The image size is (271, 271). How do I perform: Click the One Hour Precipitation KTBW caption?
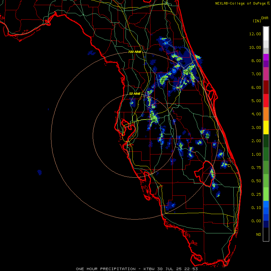pyautogui.click(x=137, y=269)
